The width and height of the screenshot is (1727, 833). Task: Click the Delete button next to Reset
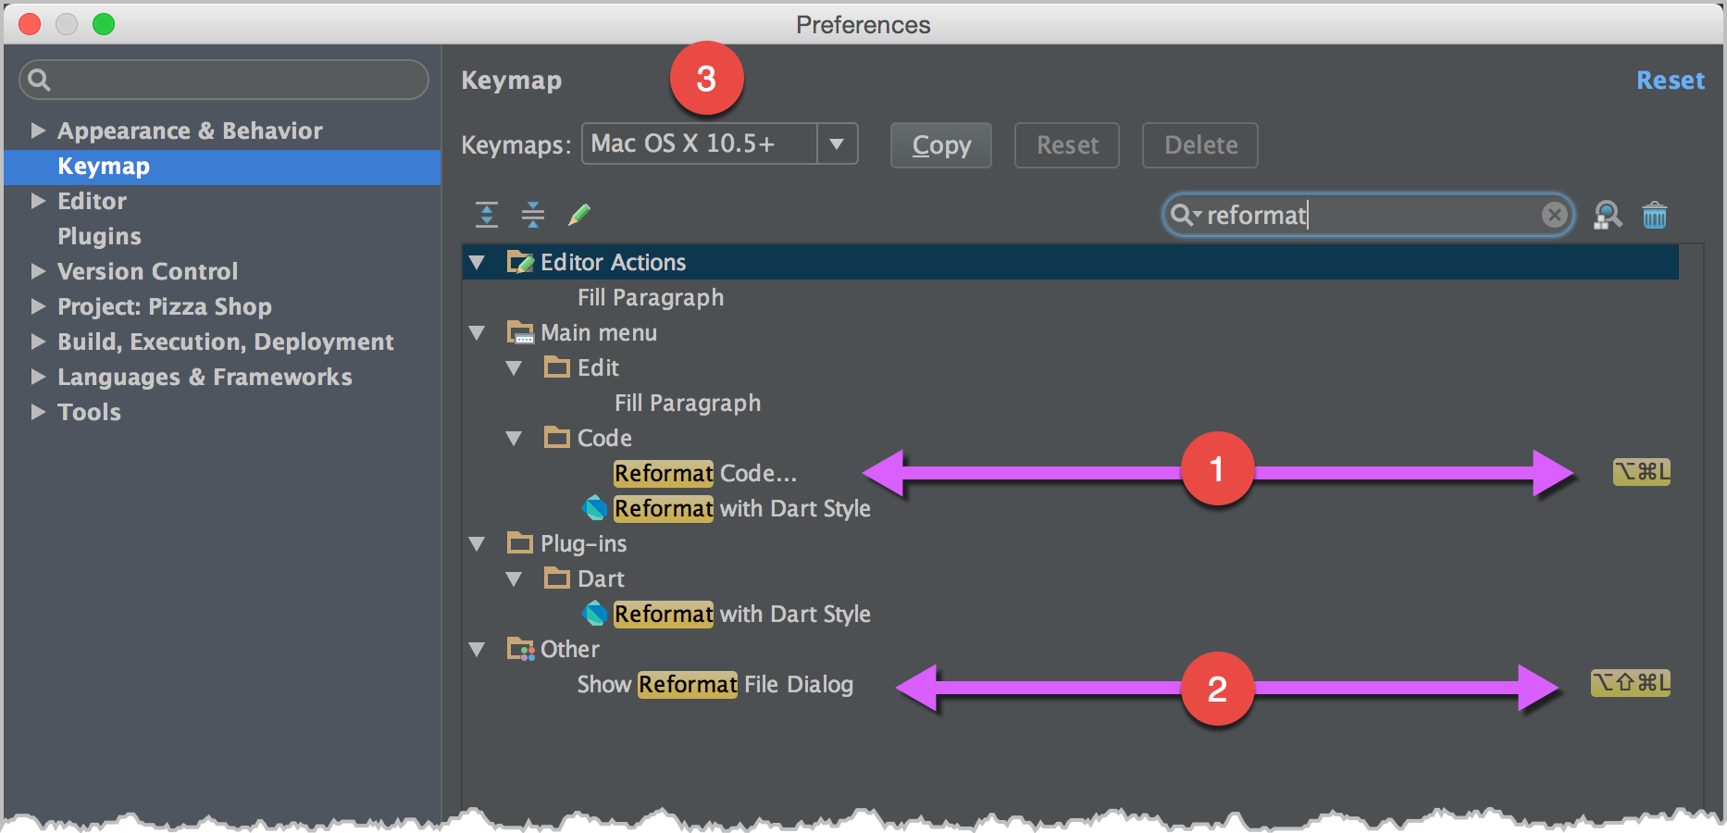click(x=1199, y=144)
